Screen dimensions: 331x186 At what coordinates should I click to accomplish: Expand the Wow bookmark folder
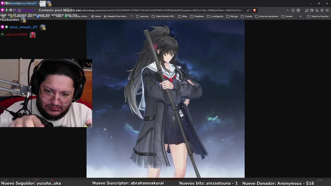[183, 16]
